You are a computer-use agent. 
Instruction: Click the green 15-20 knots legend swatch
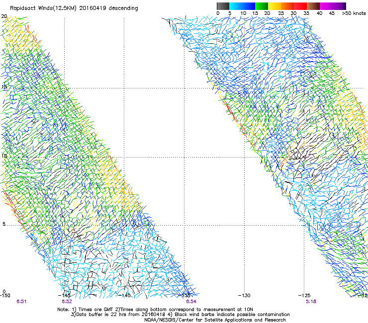point(262,6)
